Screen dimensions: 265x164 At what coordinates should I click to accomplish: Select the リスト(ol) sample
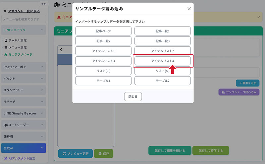[162, 71]
